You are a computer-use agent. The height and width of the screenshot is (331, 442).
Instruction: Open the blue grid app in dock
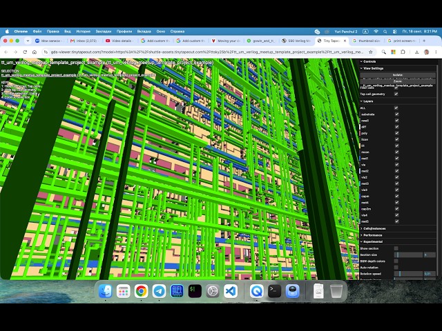[177, 291]
